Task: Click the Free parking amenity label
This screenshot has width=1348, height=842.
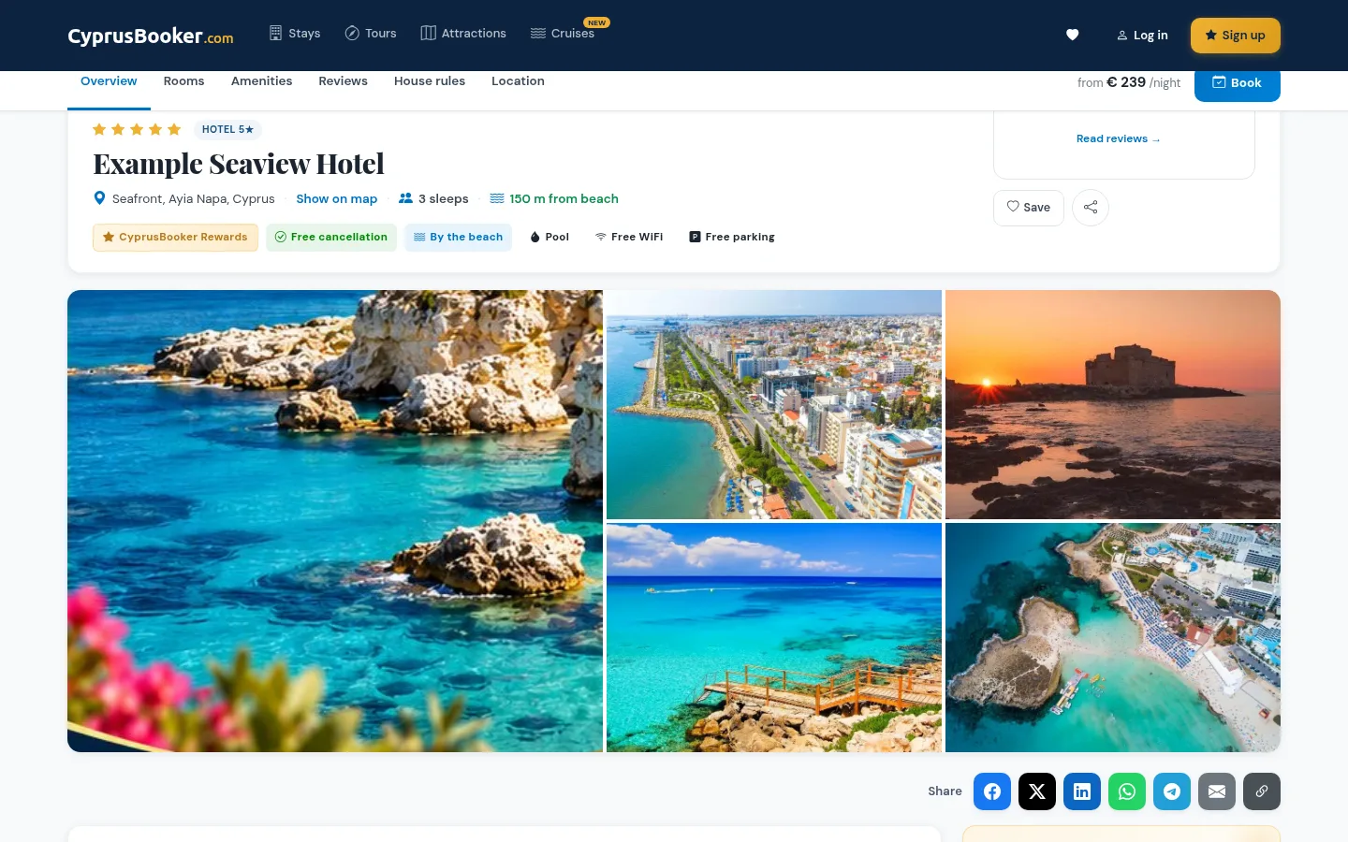Action: tap(732, 238)
